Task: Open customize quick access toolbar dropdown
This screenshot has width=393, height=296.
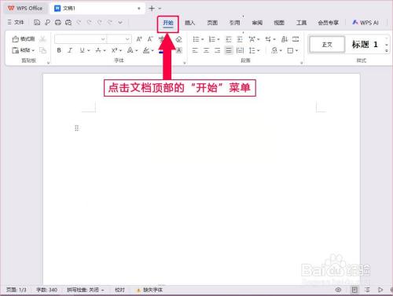Action: tap(120, 23)
